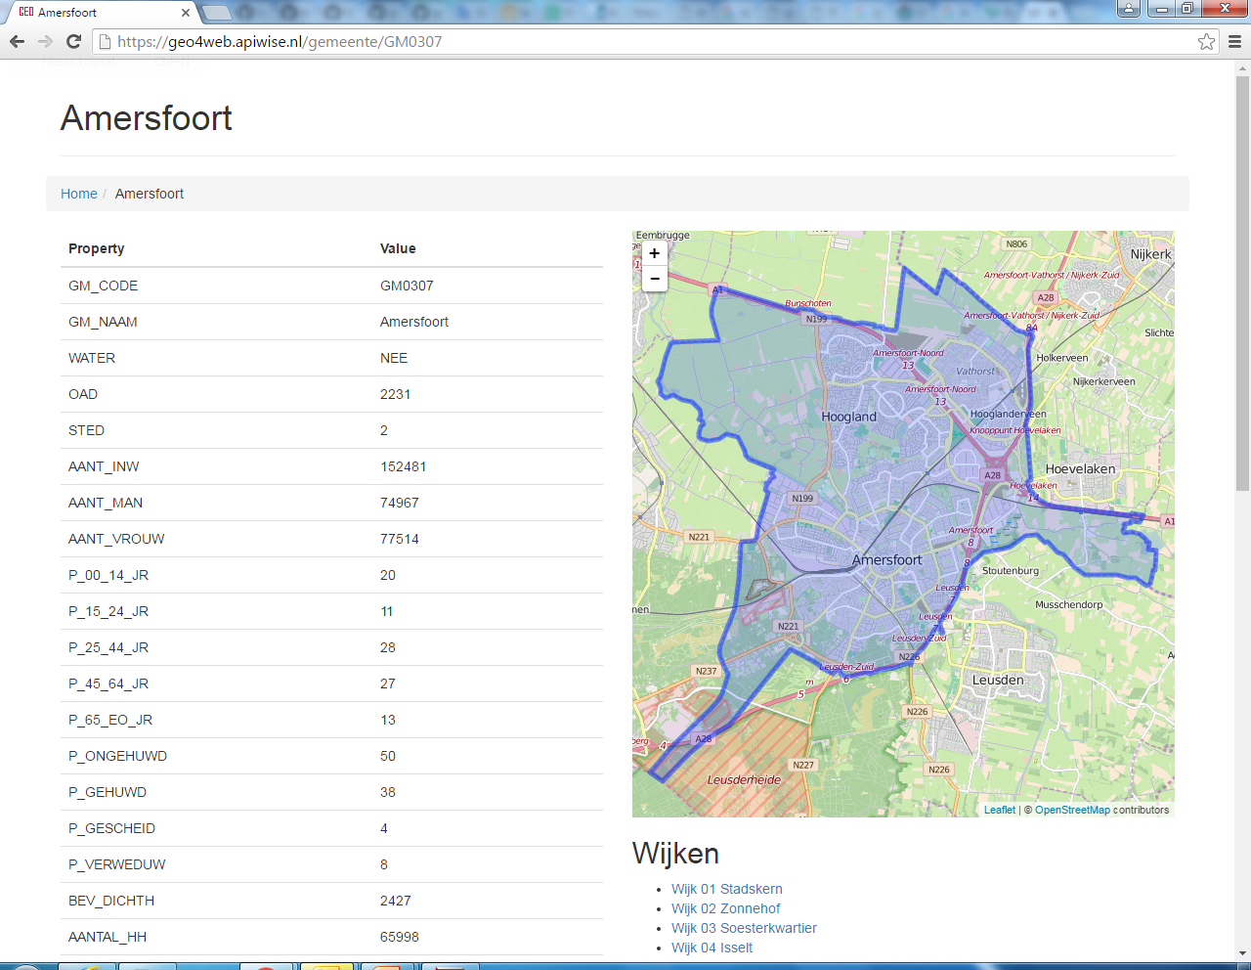
Task: Open the Leaflet attribution link
Action: (999, 810)
